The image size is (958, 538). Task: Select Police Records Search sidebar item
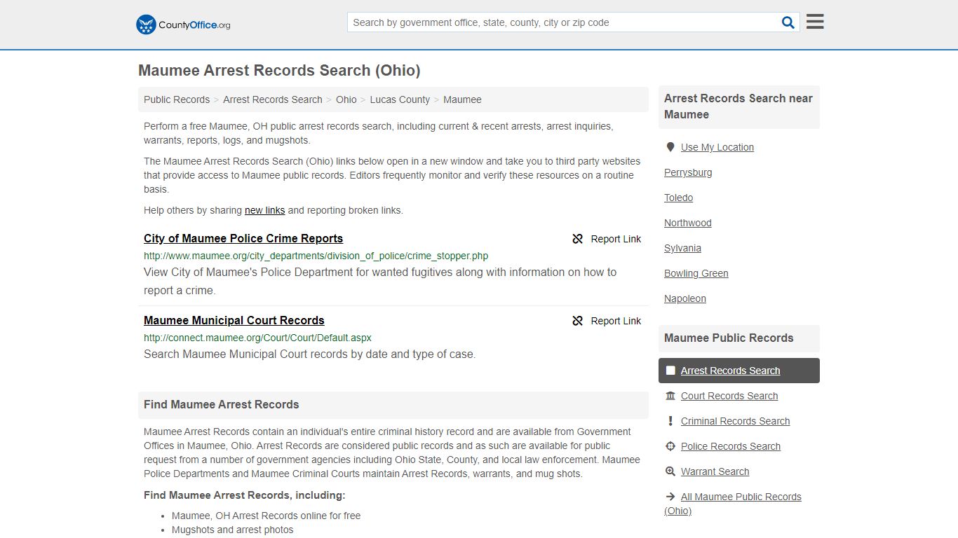point(731,446)
